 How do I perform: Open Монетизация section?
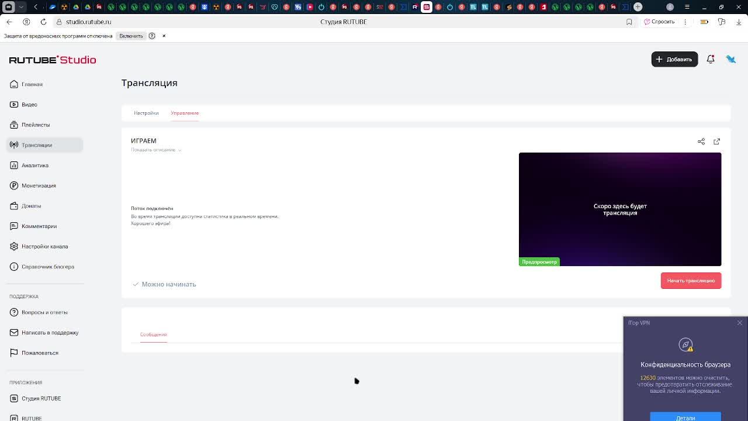tap(45, 185)
